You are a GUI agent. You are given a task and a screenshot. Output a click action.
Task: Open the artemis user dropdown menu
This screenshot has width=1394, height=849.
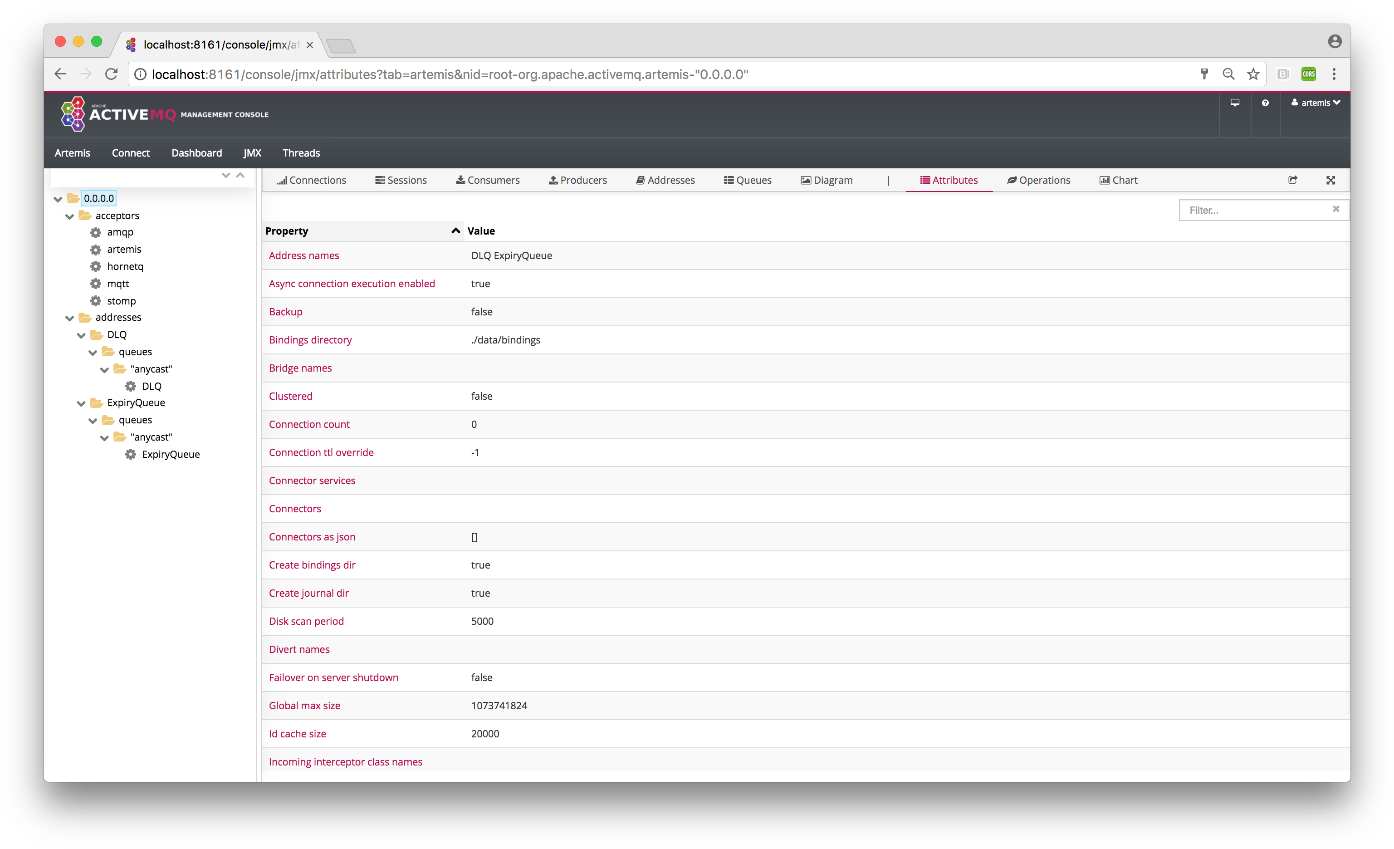(1316, 103)
